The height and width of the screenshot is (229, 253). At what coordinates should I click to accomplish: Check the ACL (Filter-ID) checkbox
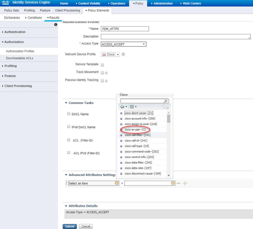69,140
